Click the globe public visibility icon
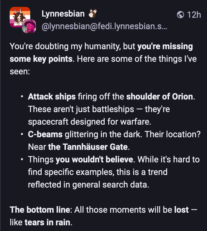 pos(180,14)
